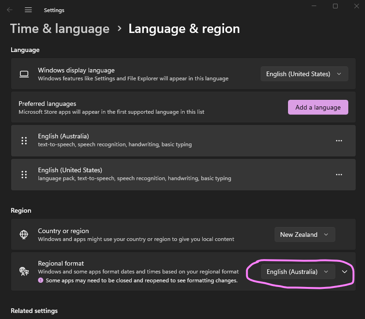Open the Country or region dropdown
This screenshot has height=319, width=365.
[x=304, y=234]
